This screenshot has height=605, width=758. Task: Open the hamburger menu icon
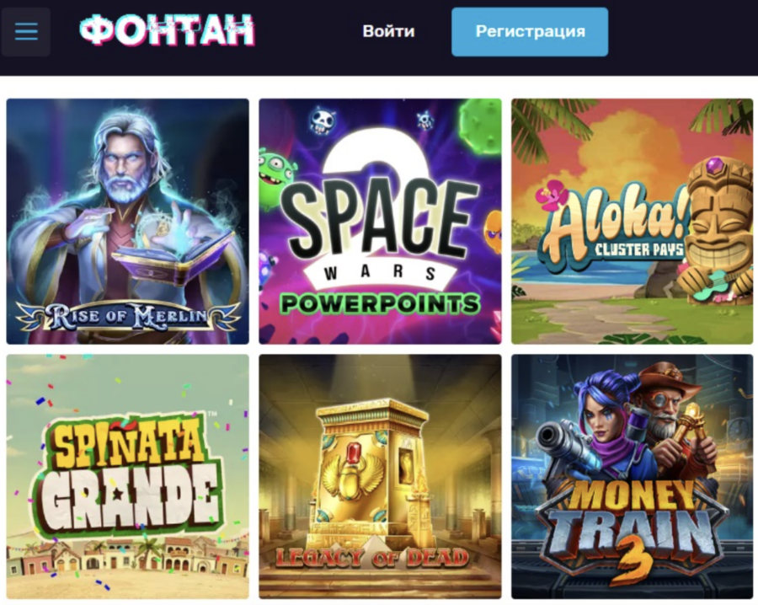(x=26, y=32)
